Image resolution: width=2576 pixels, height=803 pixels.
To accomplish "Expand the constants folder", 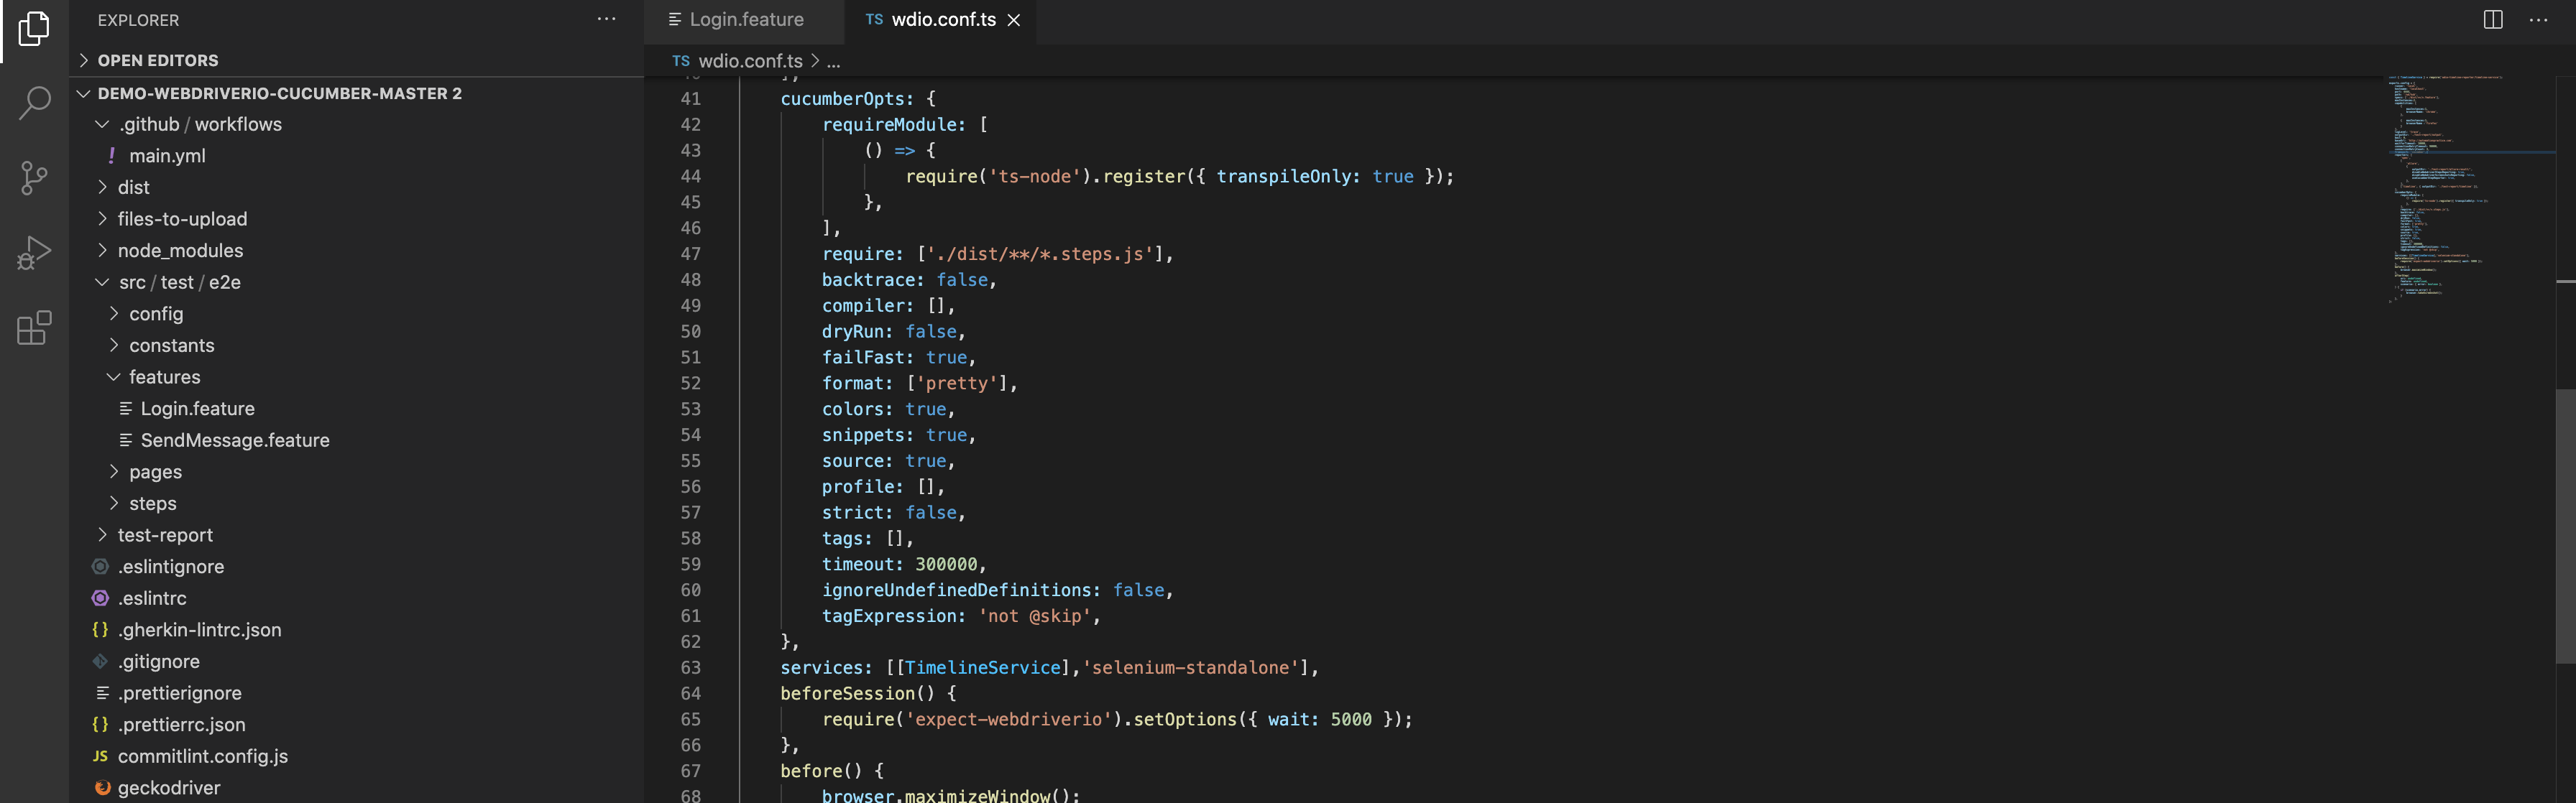I will coord(113,345).
